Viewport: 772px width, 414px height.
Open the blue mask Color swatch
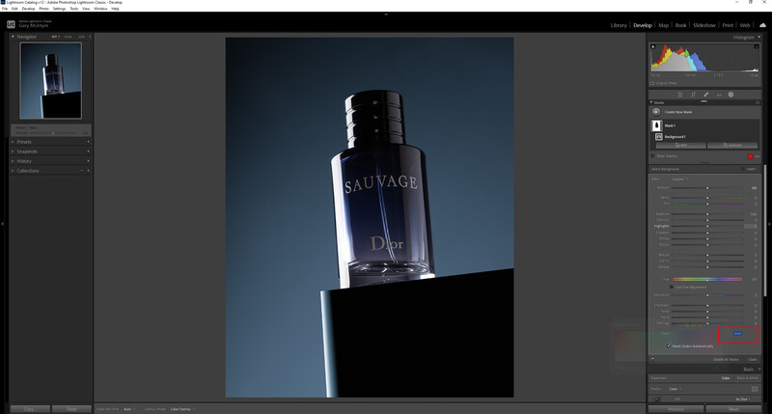(737, 334)
